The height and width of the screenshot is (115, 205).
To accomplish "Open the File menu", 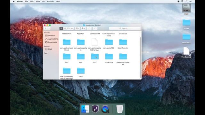I will (27, 1).
